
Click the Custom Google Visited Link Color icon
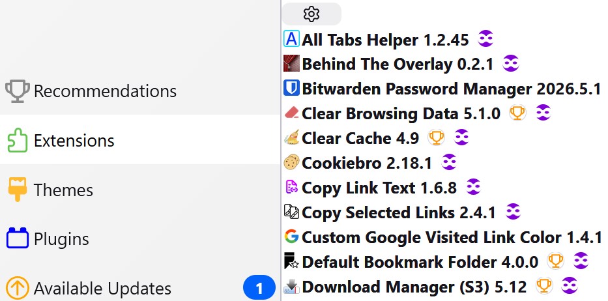point(291,236)
